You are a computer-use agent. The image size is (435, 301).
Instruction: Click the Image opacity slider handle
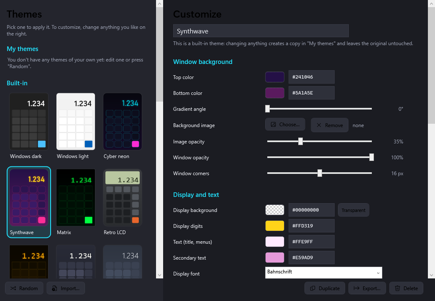click(x=300, y=141)
